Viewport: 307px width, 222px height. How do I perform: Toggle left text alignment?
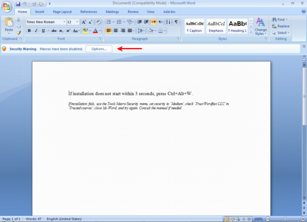tap(109, 31)
